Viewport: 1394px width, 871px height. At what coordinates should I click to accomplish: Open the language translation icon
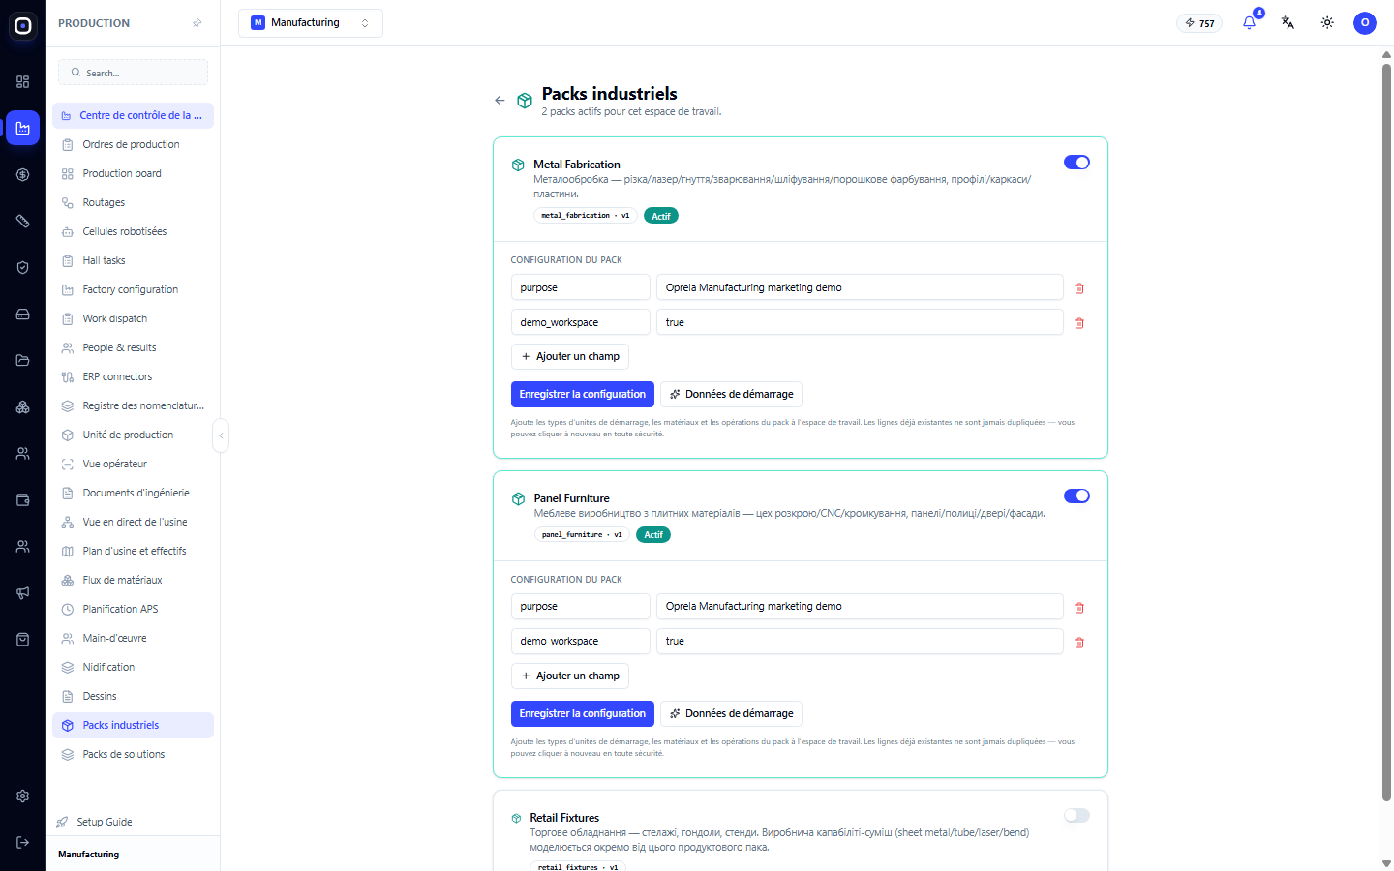1288,23
